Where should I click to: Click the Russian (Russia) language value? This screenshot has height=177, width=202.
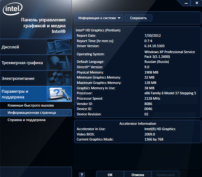[157, 62]
